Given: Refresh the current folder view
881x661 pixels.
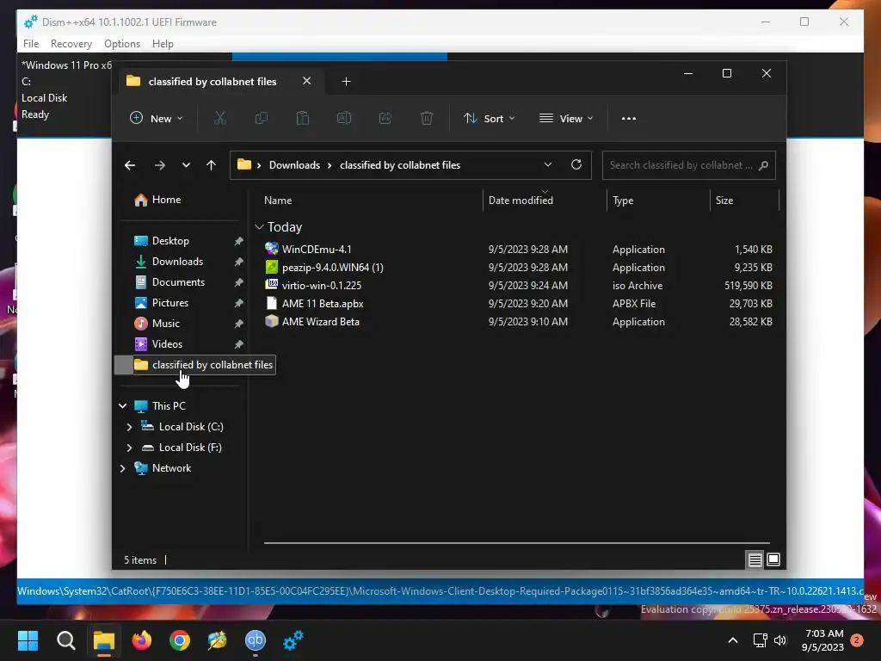Looking at the screenshot, I should point(576,164).
